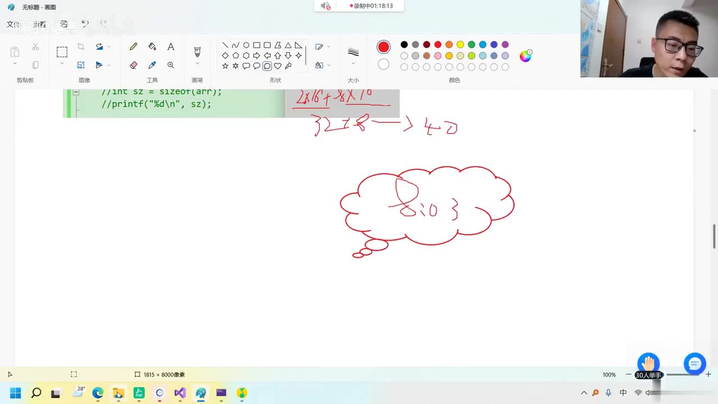The image size is (718, 404).
Task: Select the Eraser tool
Action: pos(134,65)
